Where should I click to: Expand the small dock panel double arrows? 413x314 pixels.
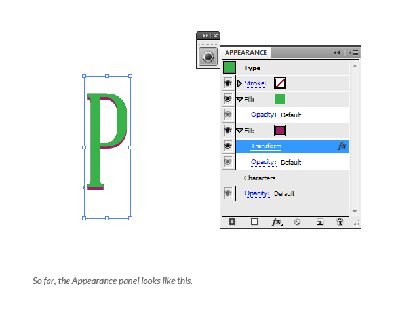click(x=205, y=35)
